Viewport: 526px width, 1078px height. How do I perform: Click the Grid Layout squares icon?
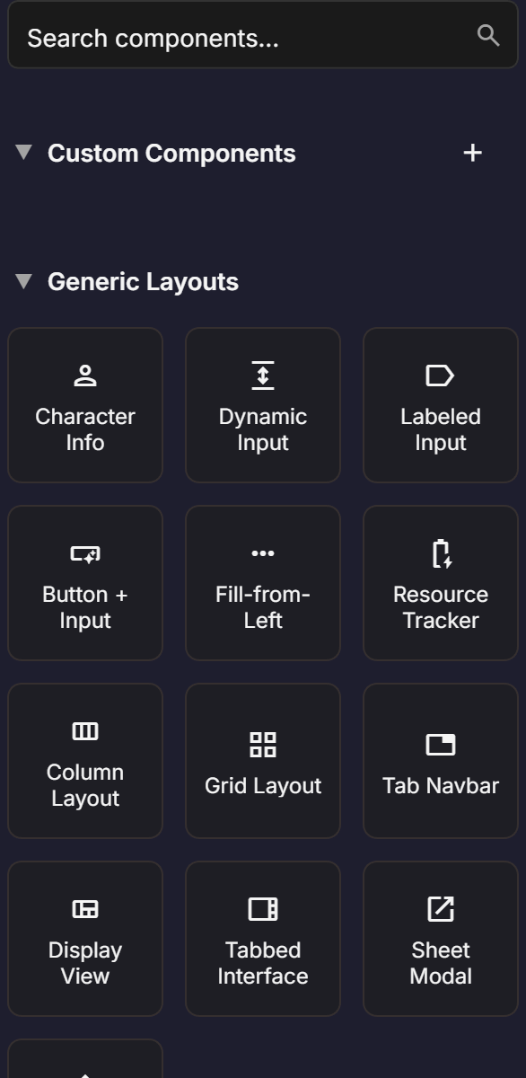[262, 745]
